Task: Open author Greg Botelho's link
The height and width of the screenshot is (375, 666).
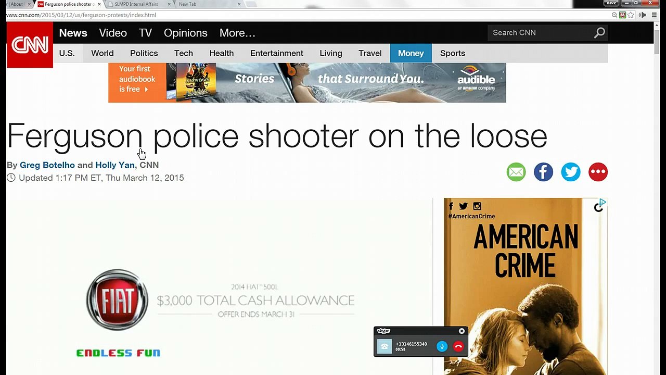Action: pos(47,165)
